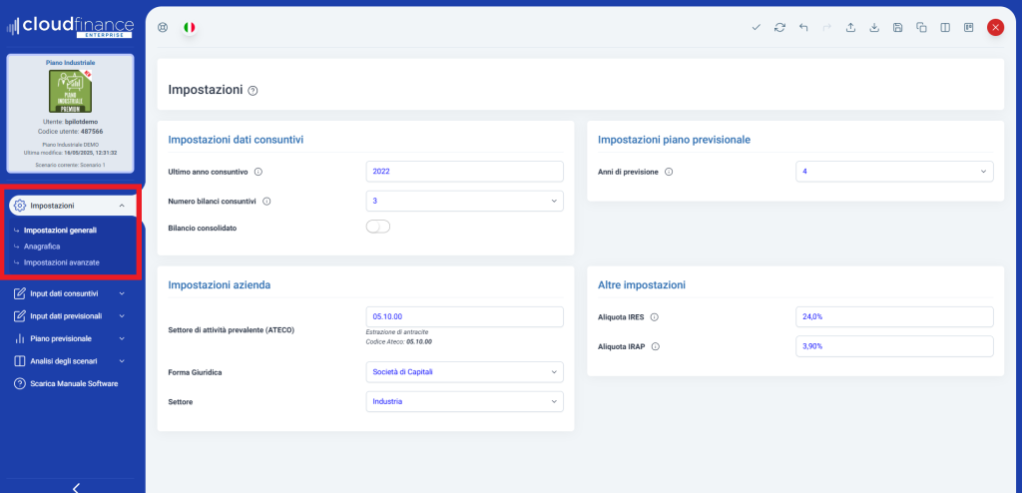Click the redo arrow icon
Viewport: 1022px width, 493px height.
[x=827, y=27]
